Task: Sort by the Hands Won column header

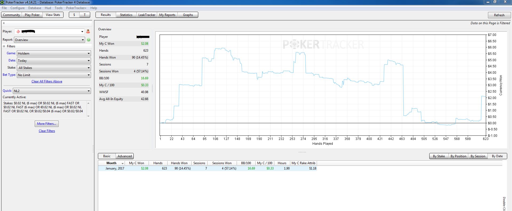Action: click(179, 163)
